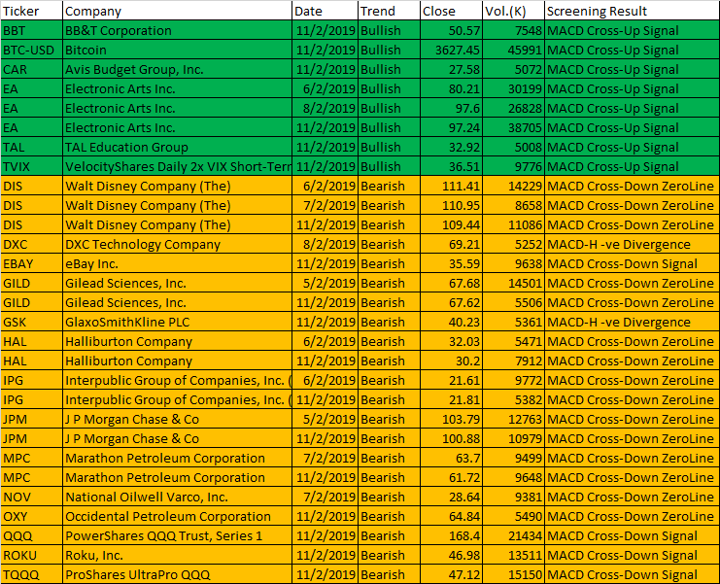Select Interpublic Group volume cell 5382
The height and width of the screenshot is (584, 720).
point(514,399)
